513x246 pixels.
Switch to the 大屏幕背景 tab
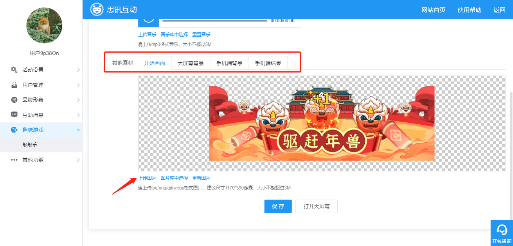[191, 63]
